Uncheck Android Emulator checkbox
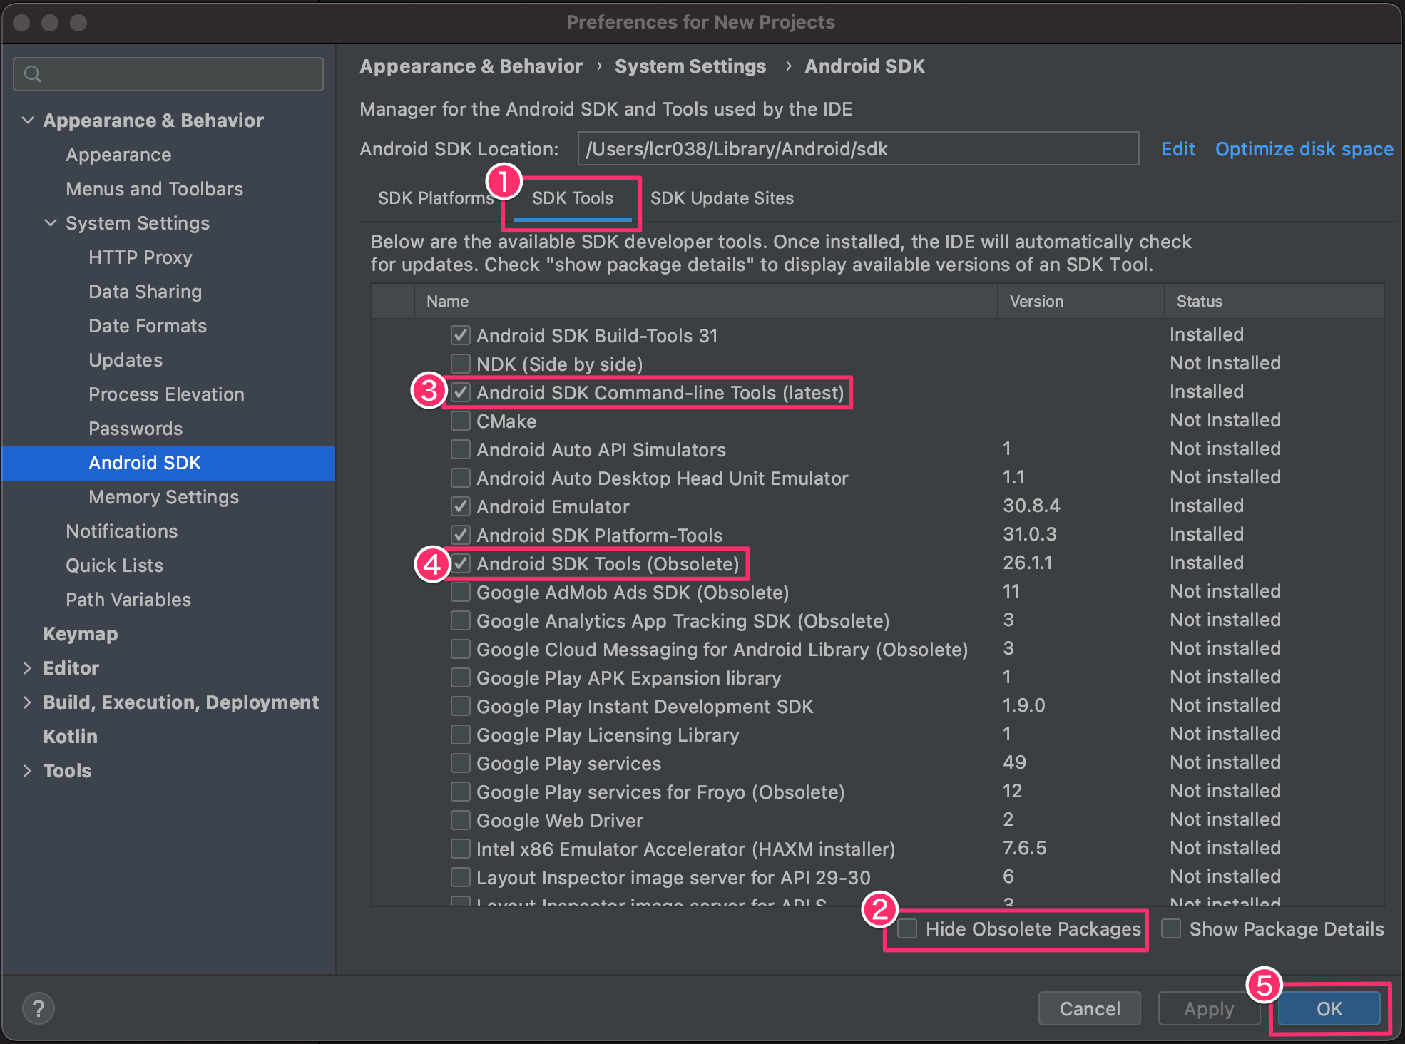1405x1044 pixels. [x=461, y=506]
